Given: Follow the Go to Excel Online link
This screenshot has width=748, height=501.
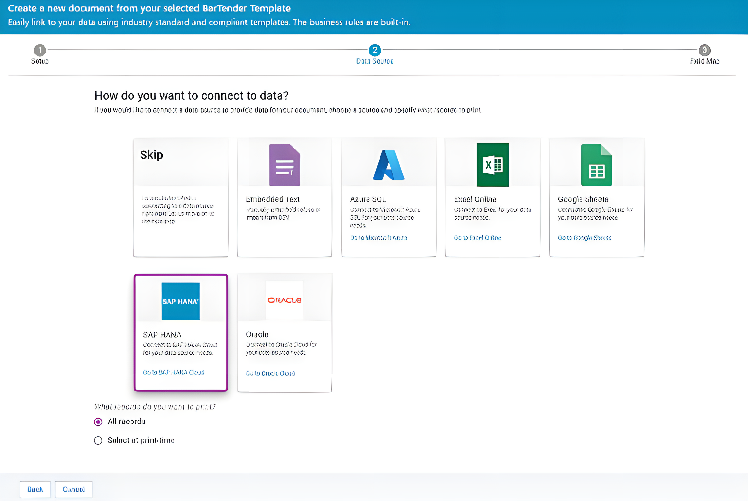Looking at the screenshot, I should point(477,238).
